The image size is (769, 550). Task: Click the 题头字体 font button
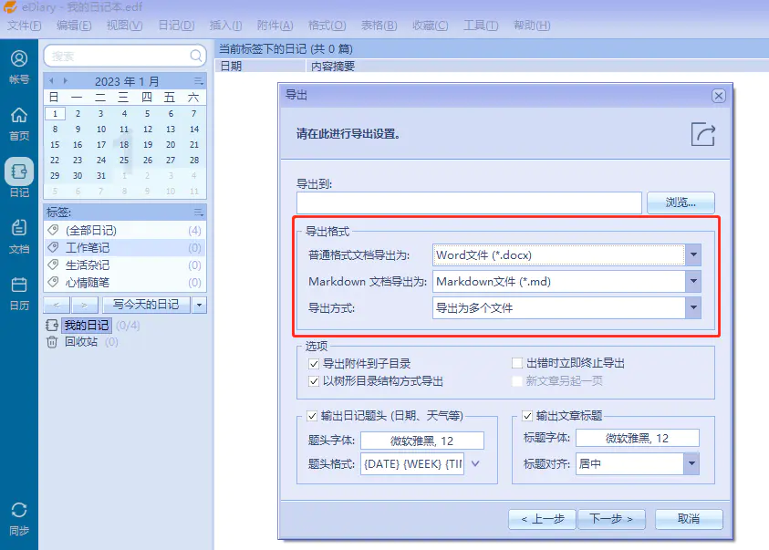pos(422,441)
